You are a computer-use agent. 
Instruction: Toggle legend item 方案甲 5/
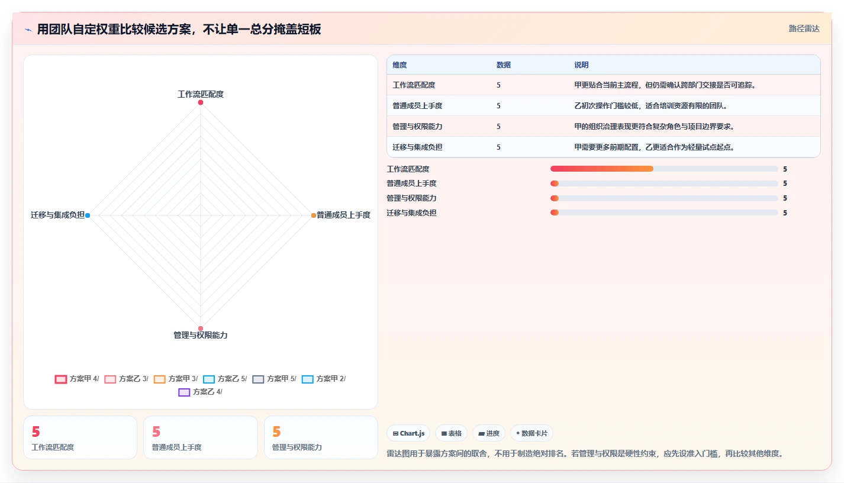click(274, 379)
